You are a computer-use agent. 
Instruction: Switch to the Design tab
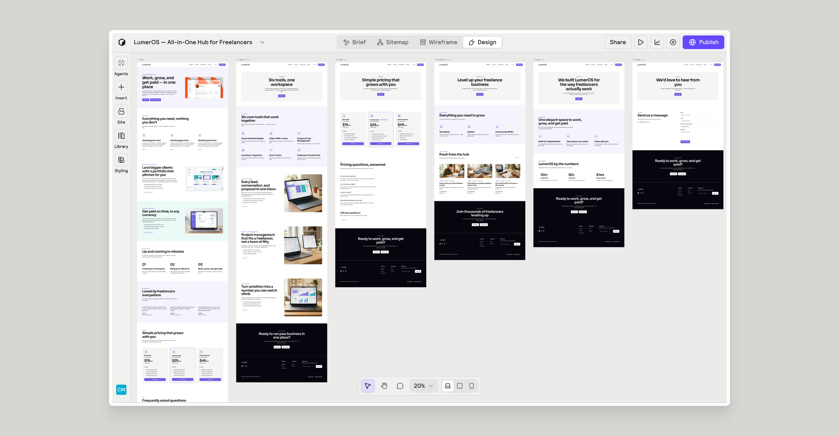482,42
